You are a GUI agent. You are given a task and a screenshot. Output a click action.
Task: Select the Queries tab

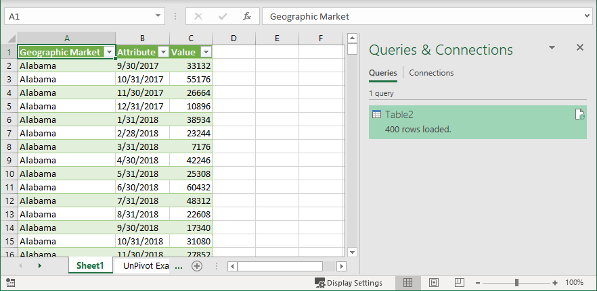click(x=383, y=72)
